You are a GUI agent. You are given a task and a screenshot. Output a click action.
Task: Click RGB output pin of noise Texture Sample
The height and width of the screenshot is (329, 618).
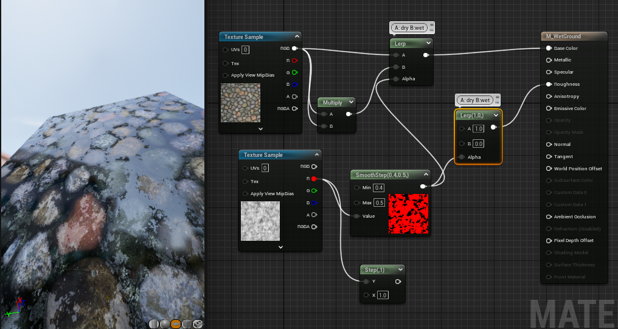tap(314, 167)
